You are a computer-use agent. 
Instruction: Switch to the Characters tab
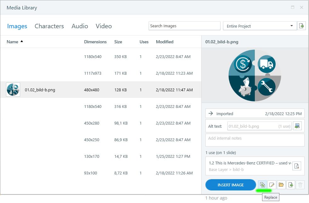[x=49, y=26]
